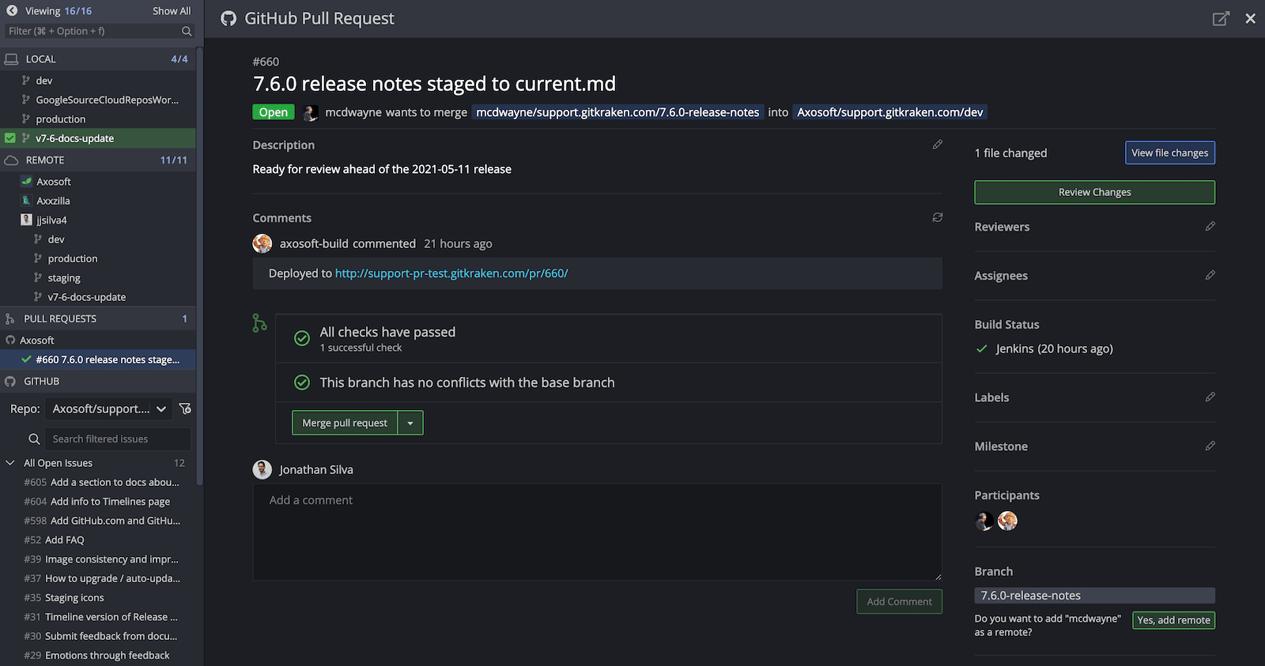The width and height of the screenshot is (1265, 666).
Task: Open the support-pr-test deployment link
Action: tap(451, 273)
